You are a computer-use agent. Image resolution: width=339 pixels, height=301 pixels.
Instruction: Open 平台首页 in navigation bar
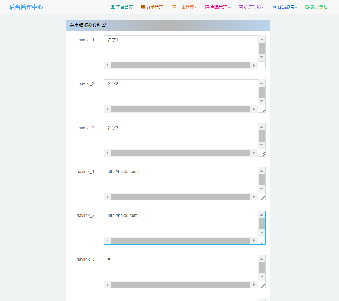pyautogui.click(x=122, y=7)
